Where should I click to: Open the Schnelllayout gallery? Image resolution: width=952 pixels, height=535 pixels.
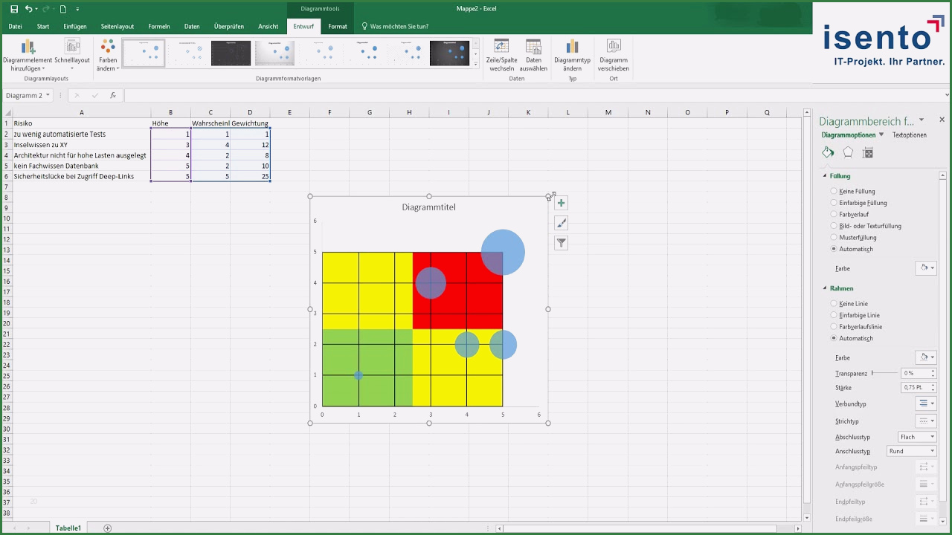tap(72, 49)
